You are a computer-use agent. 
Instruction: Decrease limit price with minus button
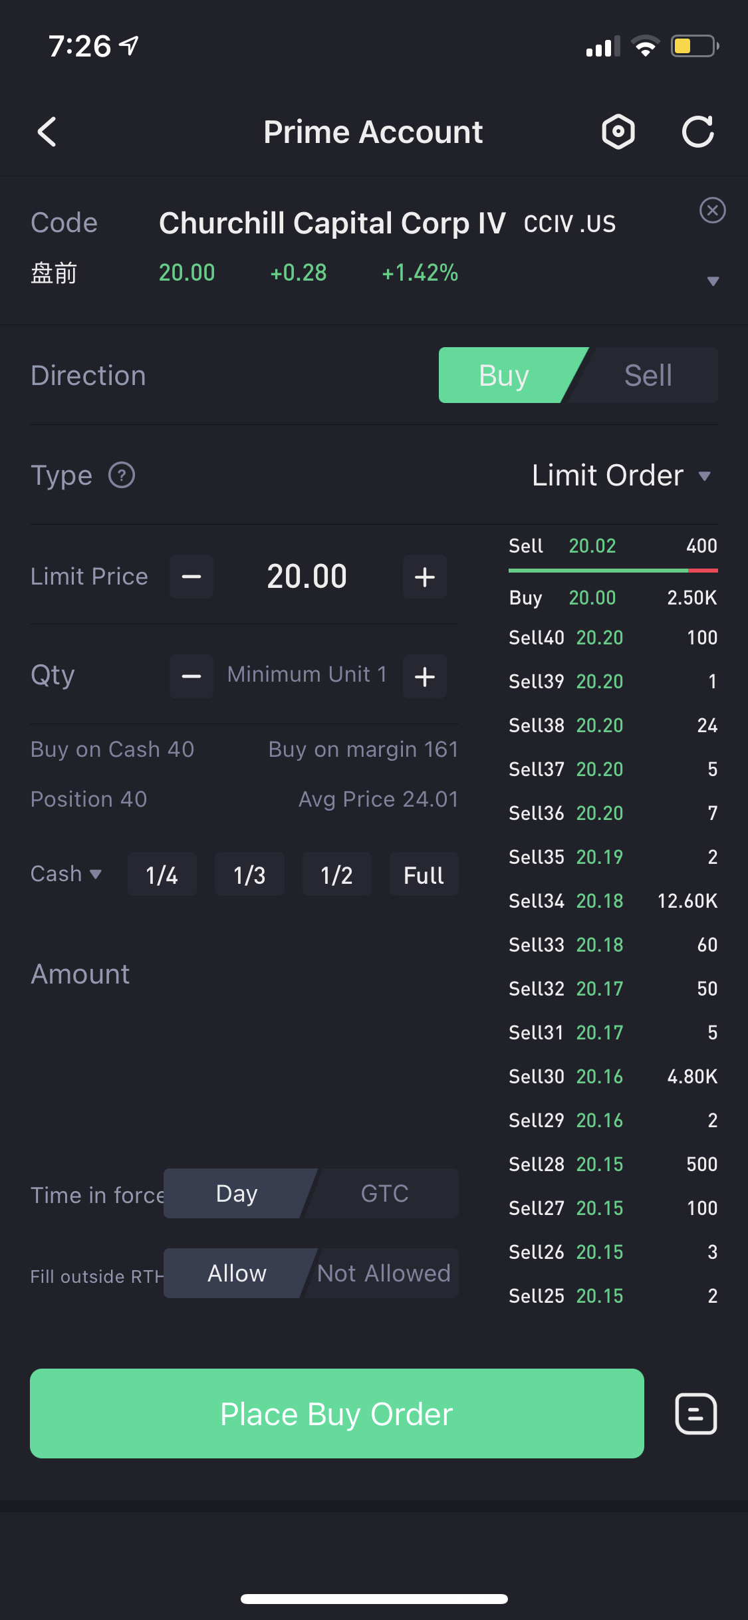[191, 577]
